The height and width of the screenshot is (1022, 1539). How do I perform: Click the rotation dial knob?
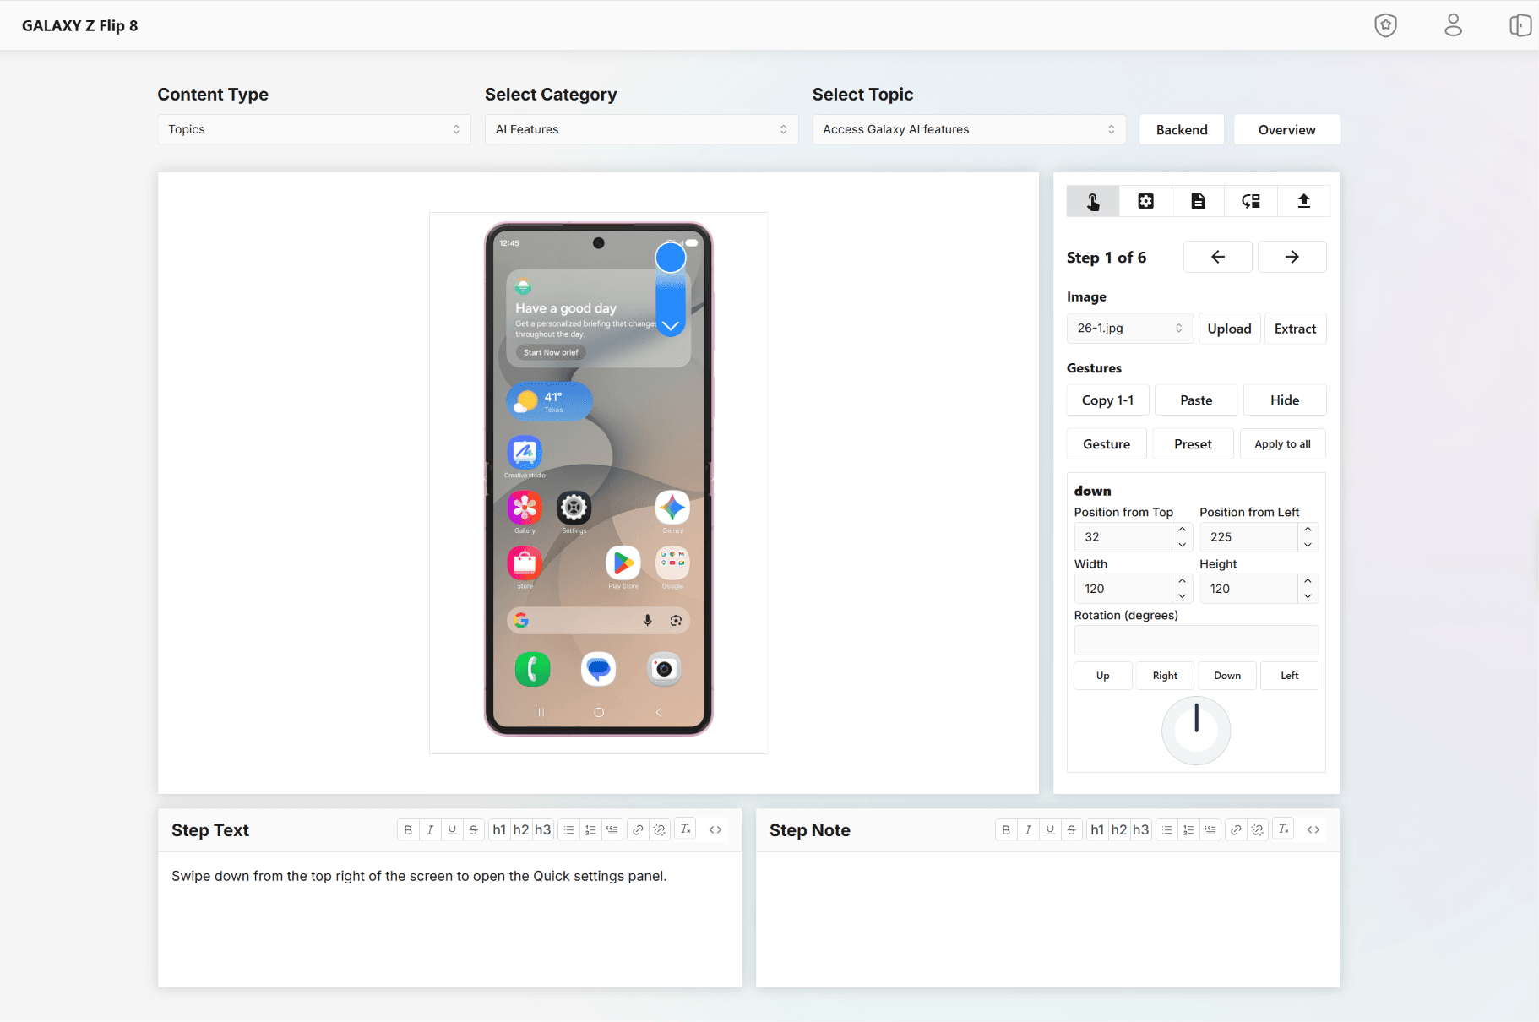pyautogui.click(x=1196, y=730)
